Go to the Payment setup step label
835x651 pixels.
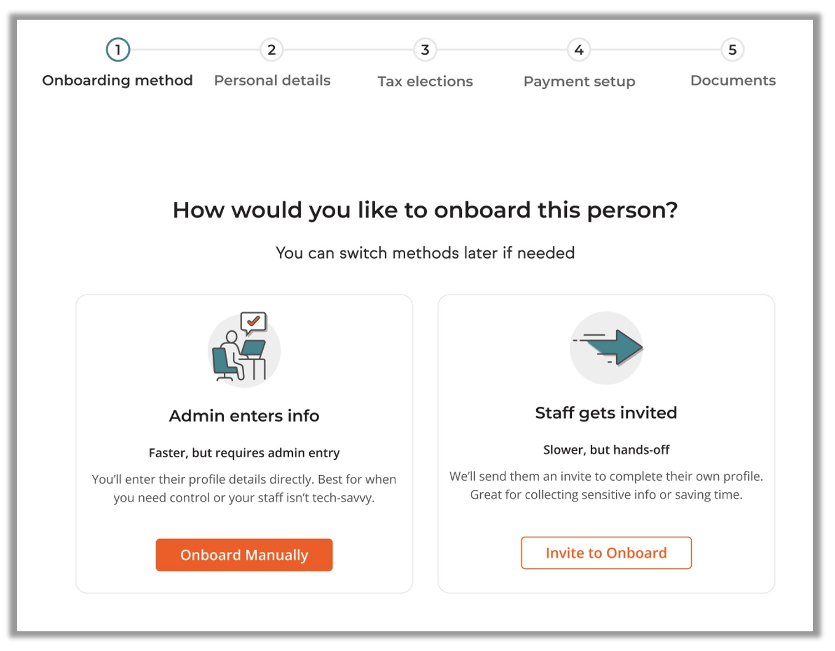(x=579, y=81)
